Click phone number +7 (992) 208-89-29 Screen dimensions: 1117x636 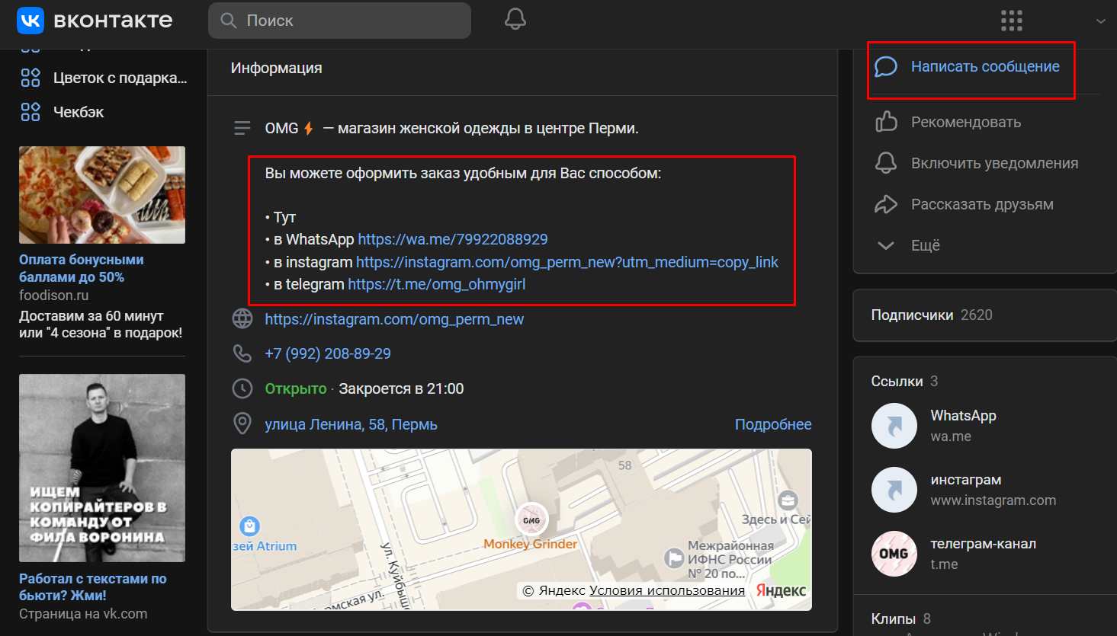pos(328,353)
